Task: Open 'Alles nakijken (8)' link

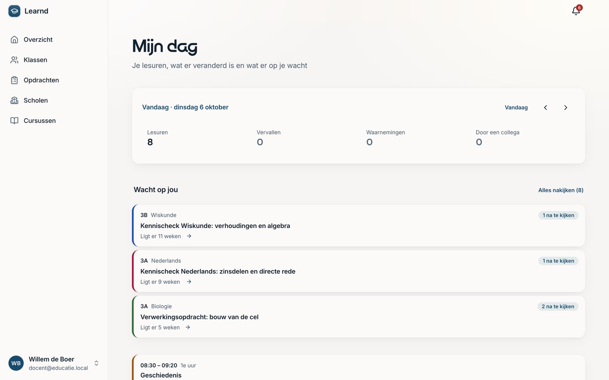Action: (561, 190)
